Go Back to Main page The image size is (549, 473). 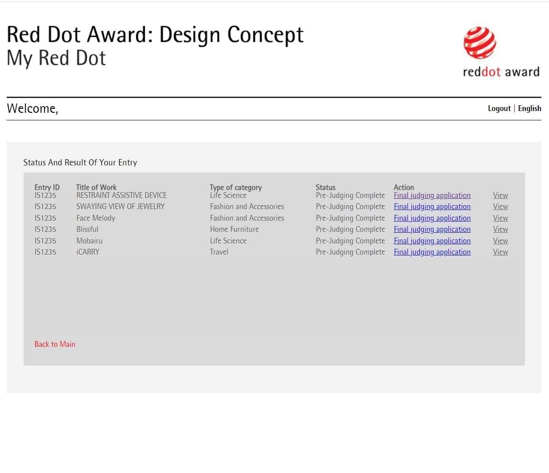pos(55,344)
